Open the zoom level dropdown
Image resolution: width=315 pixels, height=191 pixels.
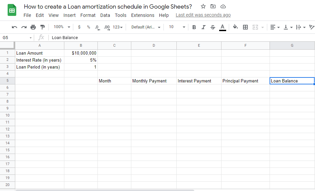tap(62, 27)
